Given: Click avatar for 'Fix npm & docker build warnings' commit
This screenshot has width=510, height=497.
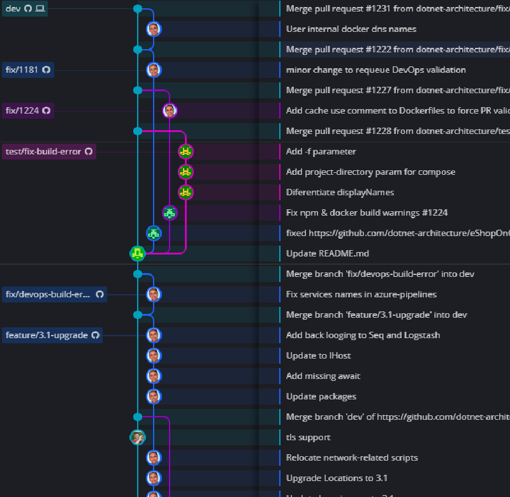Looking at the screenshot, I should pos(170,213).
